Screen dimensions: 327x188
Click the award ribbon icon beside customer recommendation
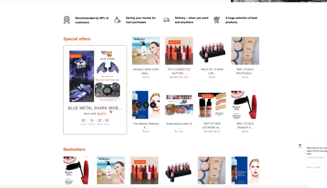[67, 20]
